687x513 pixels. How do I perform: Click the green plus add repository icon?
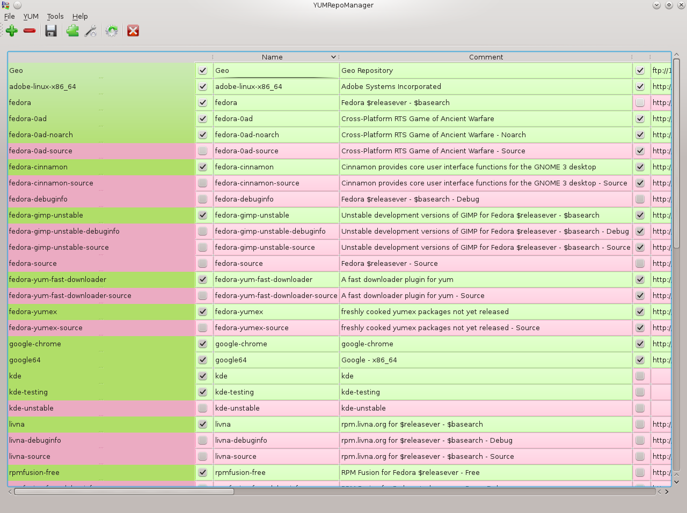[12, 31]
